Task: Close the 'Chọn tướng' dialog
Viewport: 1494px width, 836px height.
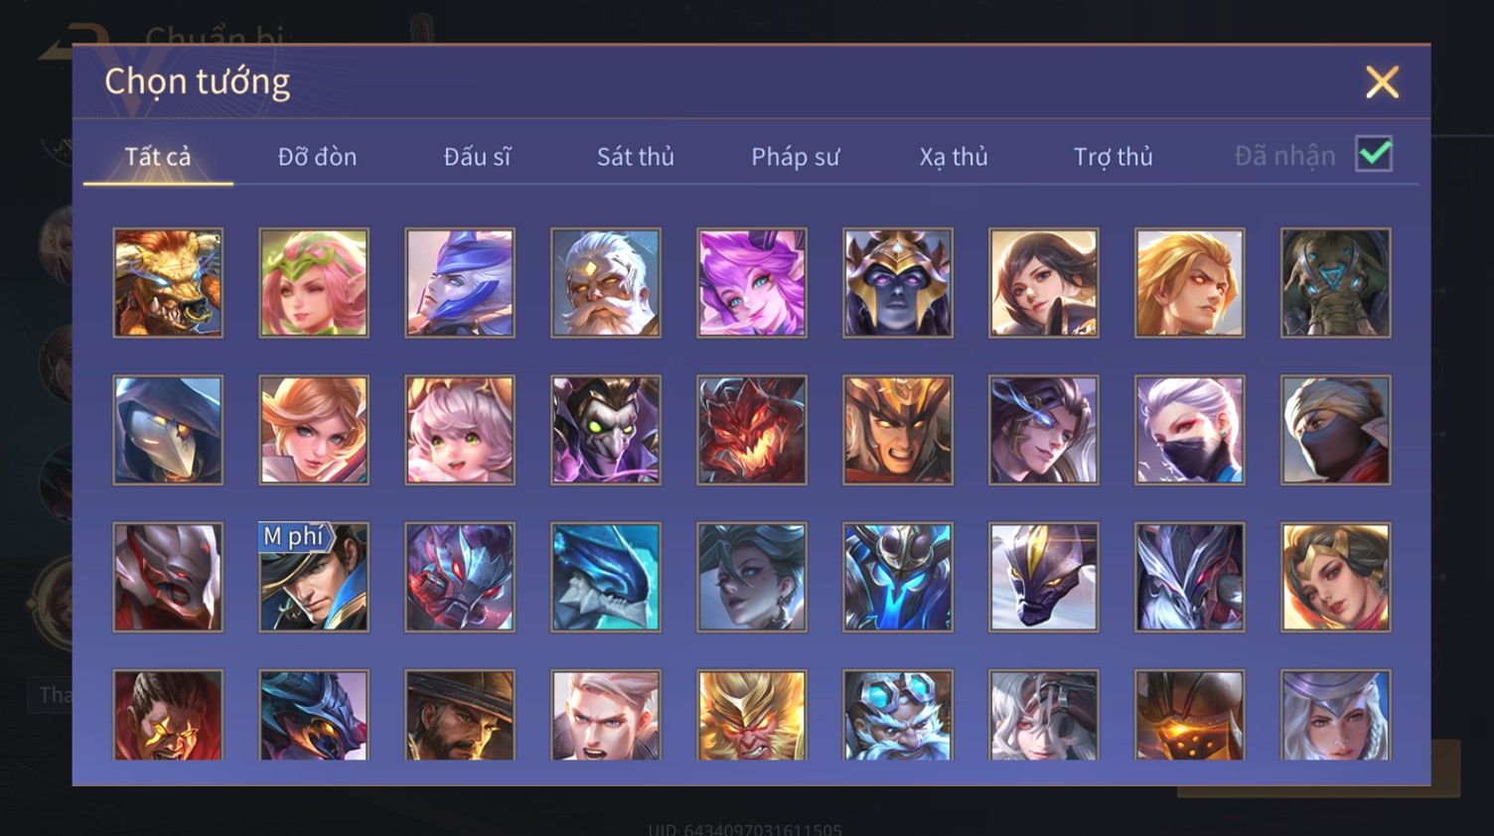Action: pos(1382,82)
